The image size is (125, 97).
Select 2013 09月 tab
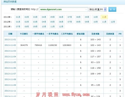[87, 17]
